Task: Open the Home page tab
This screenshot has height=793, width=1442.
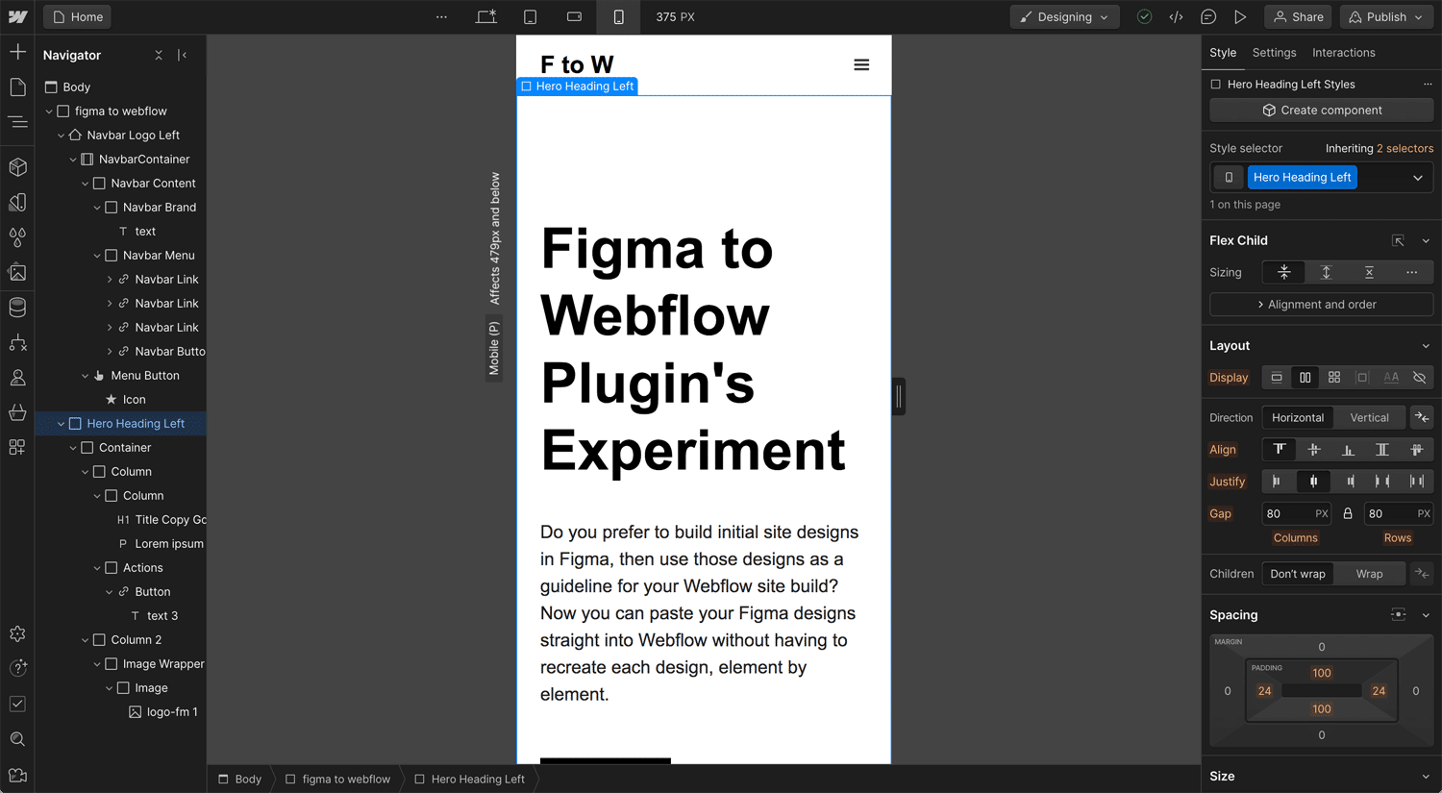Action: (77, 16)
